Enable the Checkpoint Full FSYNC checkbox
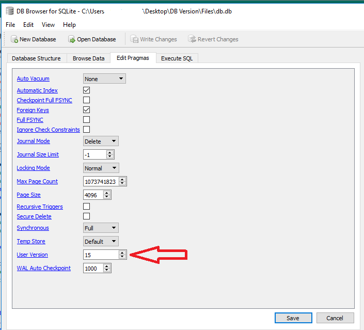The width and height of the screenshot is (364, 330). [86, 100]
